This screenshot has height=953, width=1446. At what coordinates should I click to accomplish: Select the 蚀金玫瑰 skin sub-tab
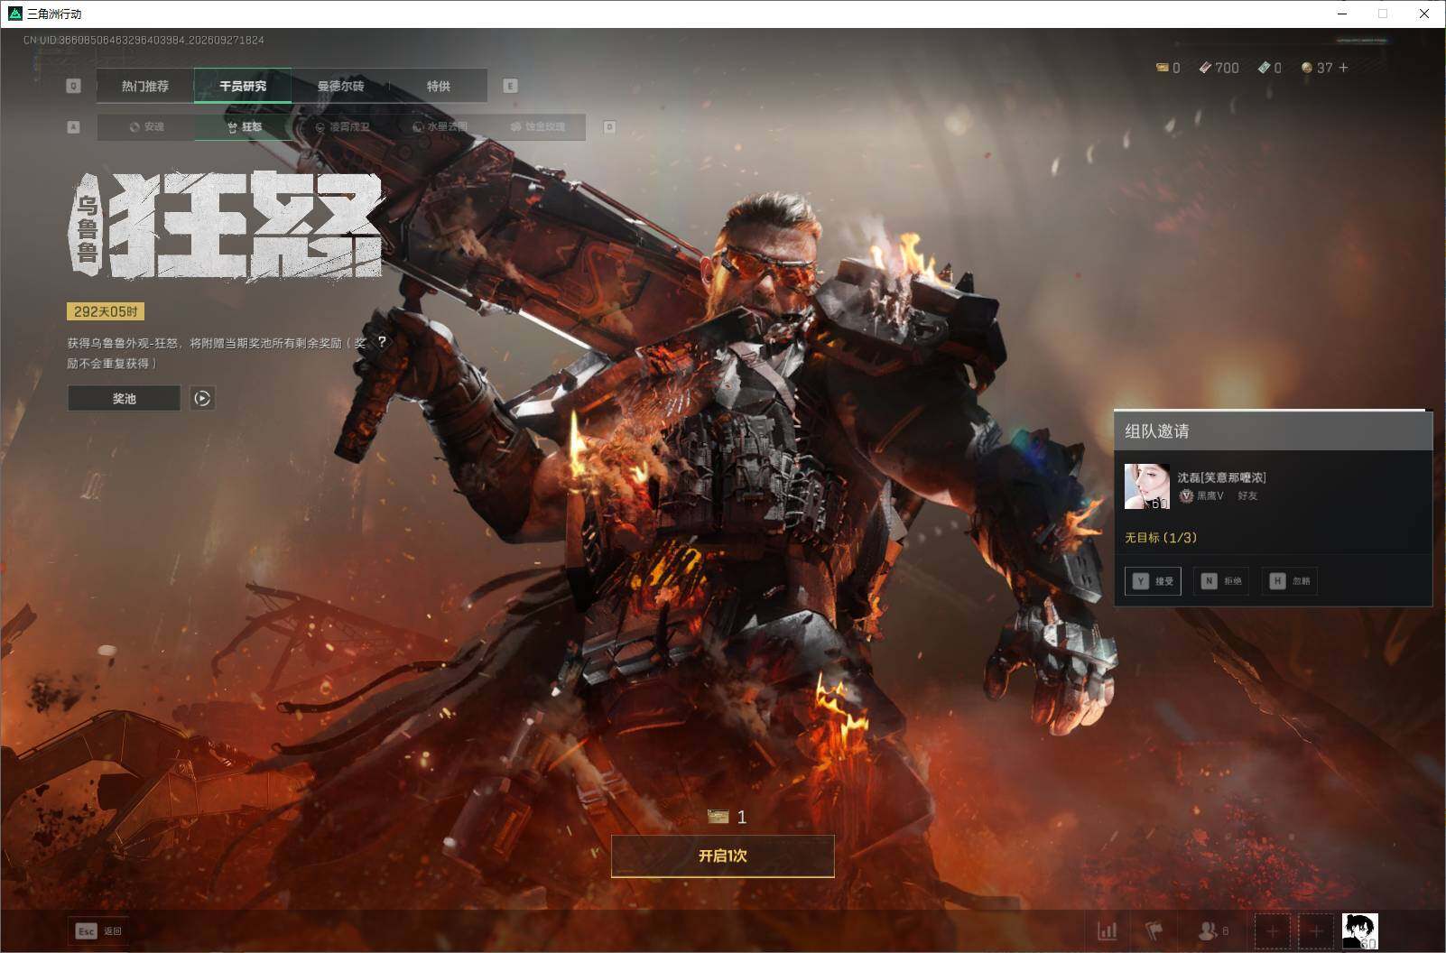tap(537, 127)
